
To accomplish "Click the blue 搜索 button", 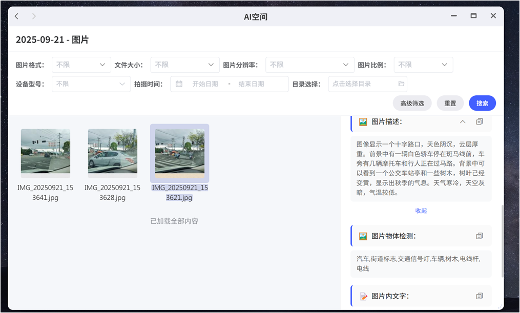I will tap(482, 103).
